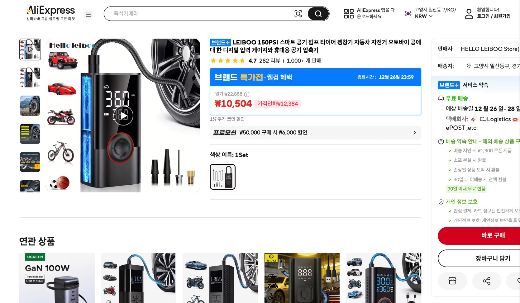
Task: Open the 282 리뷰 reviews link
Action: pos(270,61)
